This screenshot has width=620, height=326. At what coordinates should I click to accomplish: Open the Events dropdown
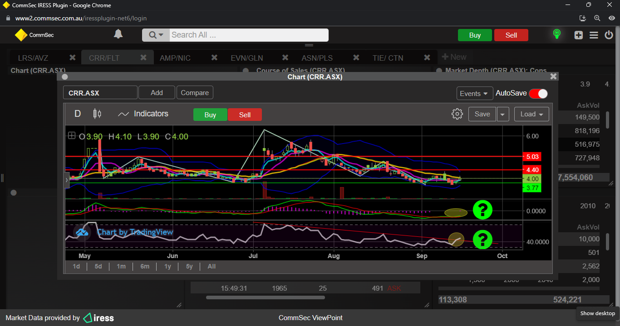pos(475,93)
